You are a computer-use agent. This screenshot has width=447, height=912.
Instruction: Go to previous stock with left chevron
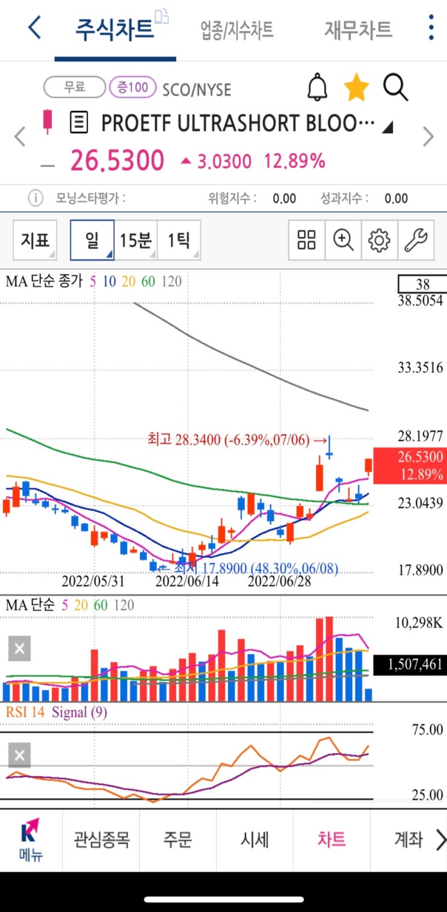pyautogui.click(x=20, y=137)
